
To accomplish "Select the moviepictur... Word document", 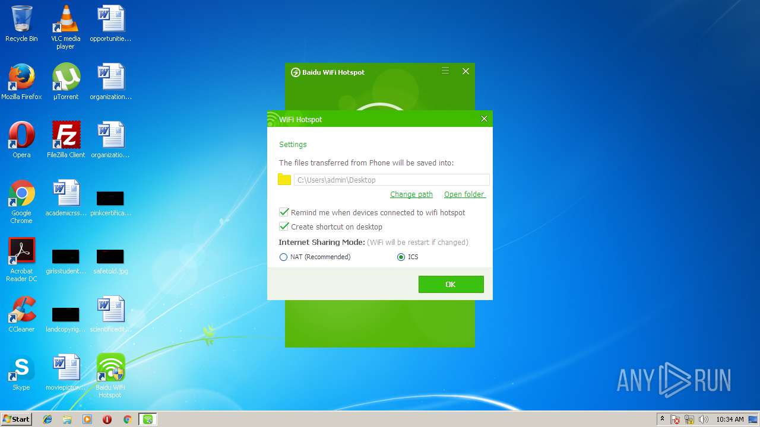I will coord(66,372).
